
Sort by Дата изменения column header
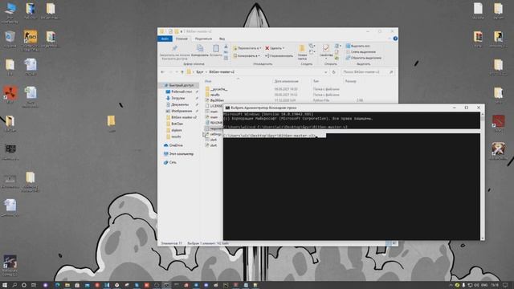pyautogui.click(x=286, y=81)
